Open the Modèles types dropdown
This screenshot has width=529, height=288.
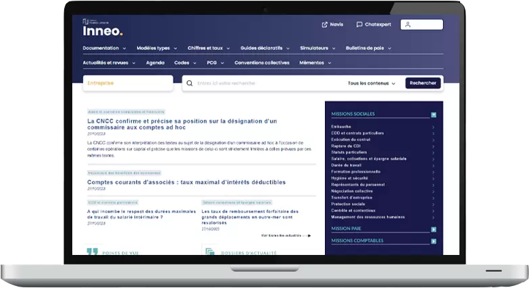pos(157,48)
